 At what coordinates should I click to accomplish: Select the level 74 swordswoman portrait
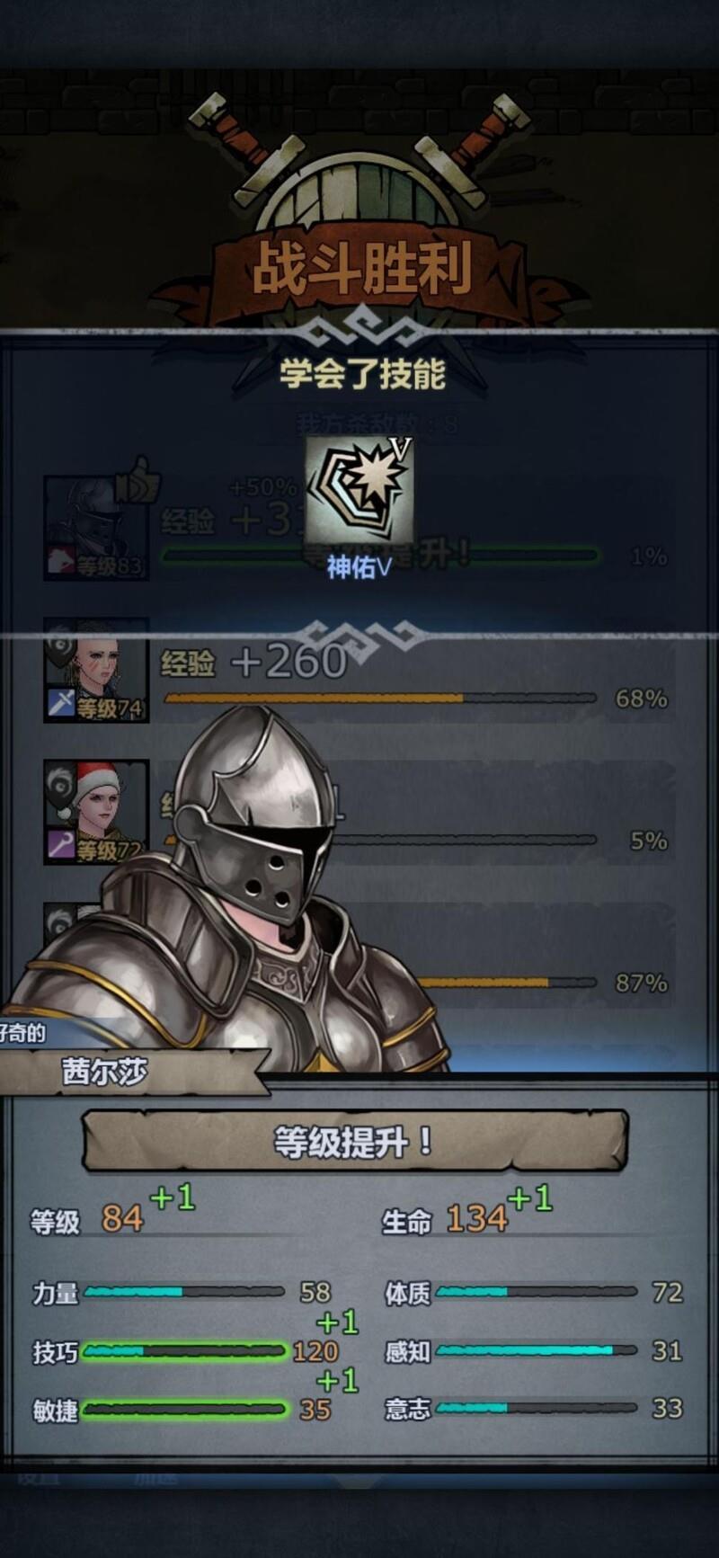coord(96,670)
